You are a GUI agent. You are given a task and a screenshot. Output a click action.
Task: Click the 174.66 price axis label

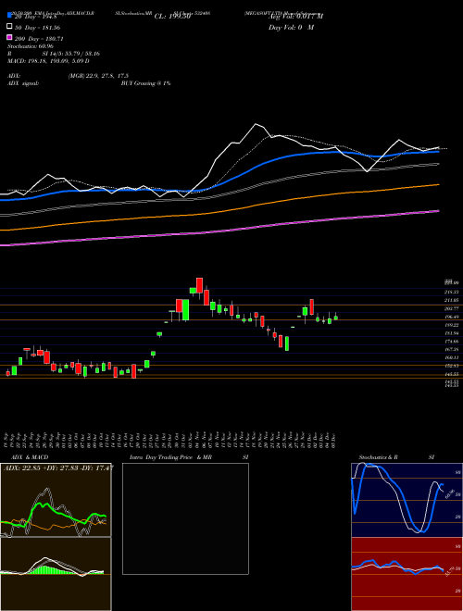point(451,342)
